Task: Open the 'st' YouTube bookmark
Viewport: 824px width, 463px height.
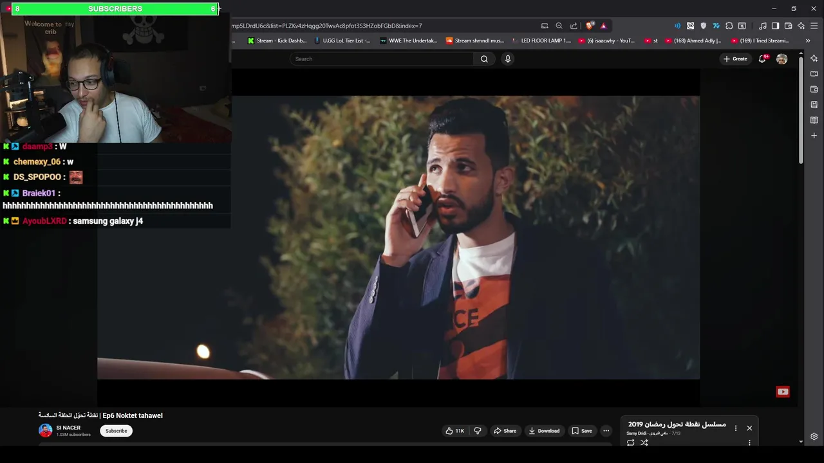Action: 651,41
